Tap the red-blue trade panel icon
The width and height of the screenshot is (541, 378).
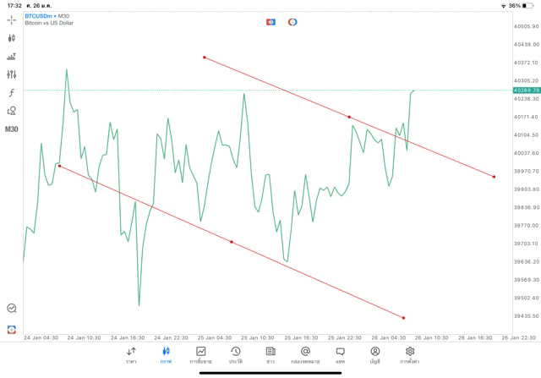tap(270, 21)
